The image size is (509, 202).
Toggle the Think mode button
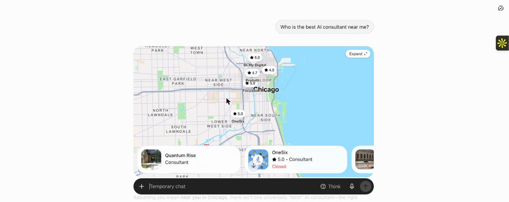point(330,186)
